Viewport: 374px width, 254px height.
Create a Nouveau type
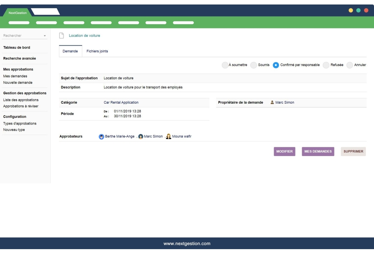point(13,129)
